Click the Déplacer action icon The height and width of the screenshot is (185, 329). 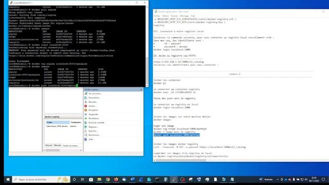coord(86,127)
